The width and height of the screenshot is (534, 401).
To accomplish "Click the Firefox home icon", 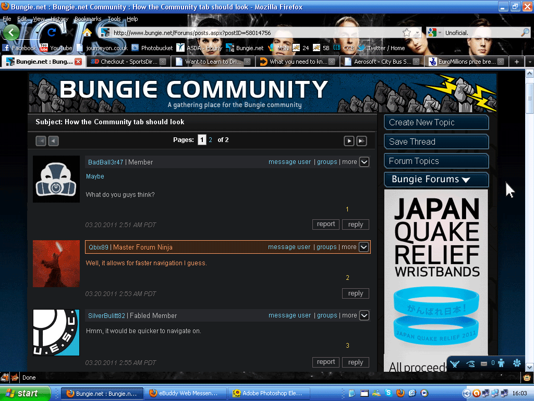I will coord(87,32).
